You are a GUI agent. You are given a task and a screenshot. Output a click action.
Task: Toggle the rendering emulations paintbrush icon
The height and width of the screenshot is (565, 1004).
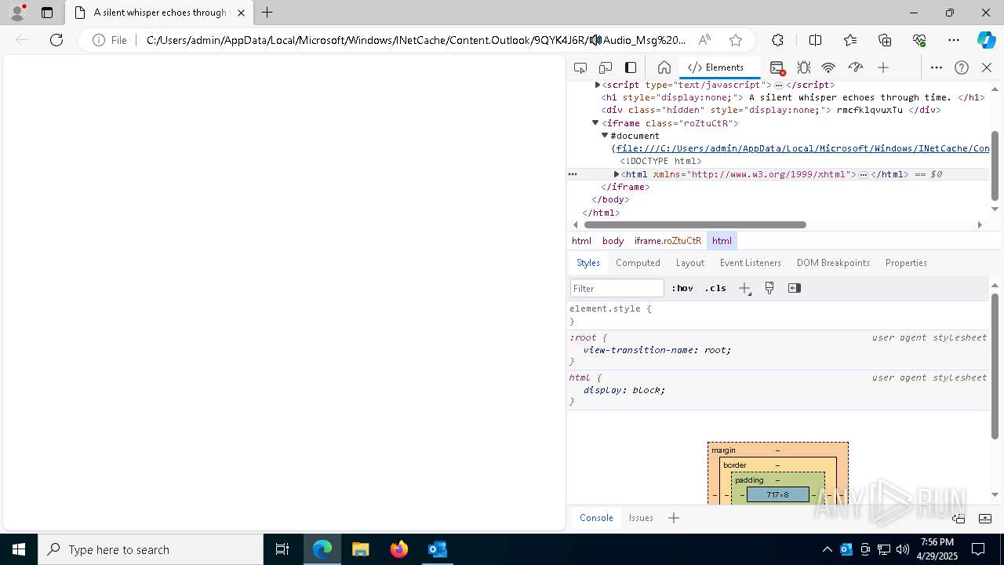tap(769, 288)
